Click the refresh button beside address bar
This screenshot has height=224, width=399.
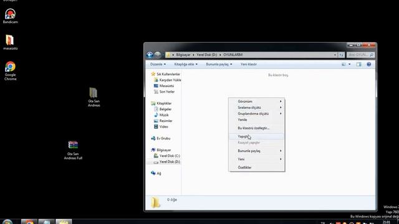pyautogui.click(x=341, y=55)
